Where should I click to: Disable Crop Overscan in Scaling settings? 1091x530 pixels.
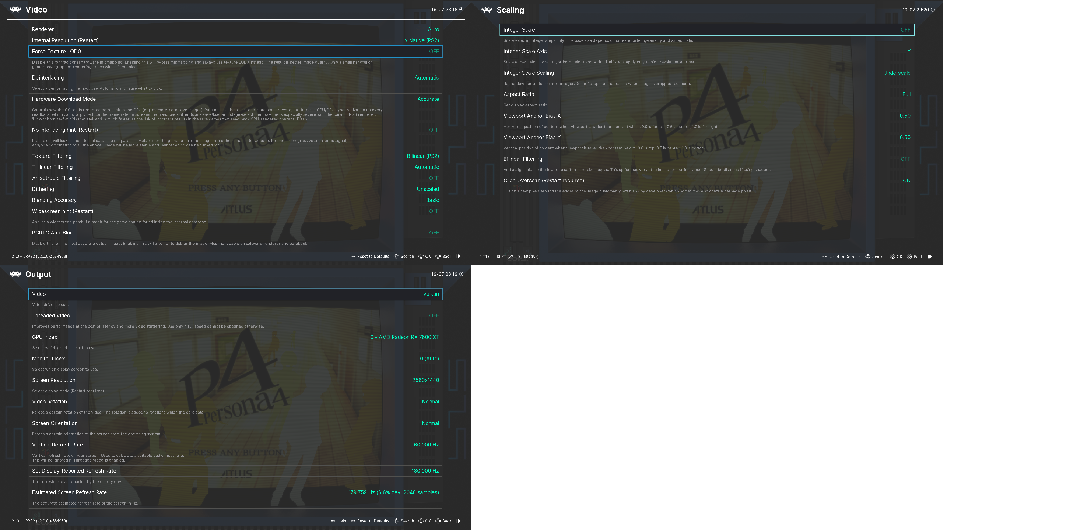coord(707,181)
